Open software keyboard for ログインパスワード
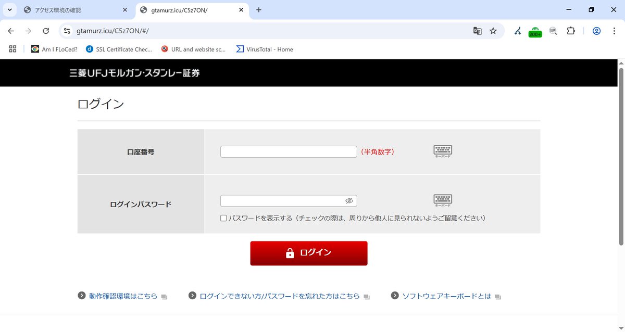The width and height of the screenshot is (625, 332). [443, 201]
